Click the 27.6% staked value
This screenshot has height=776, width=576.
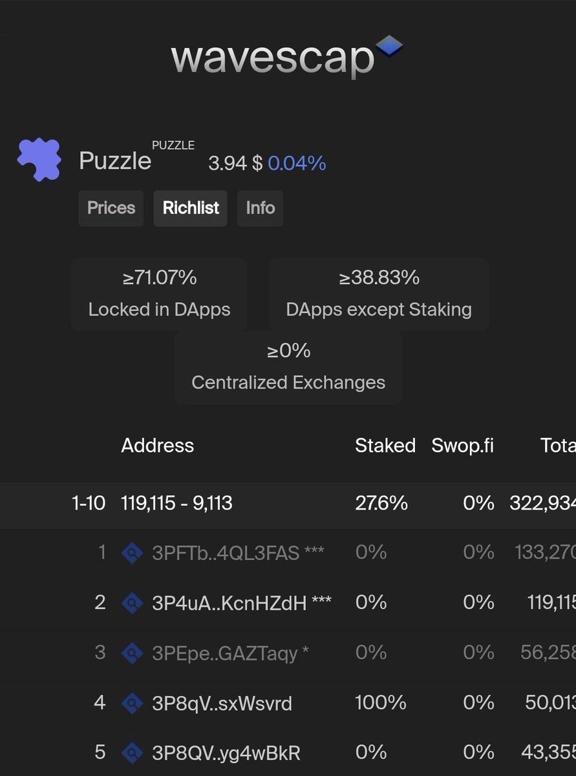coord(381,504)
